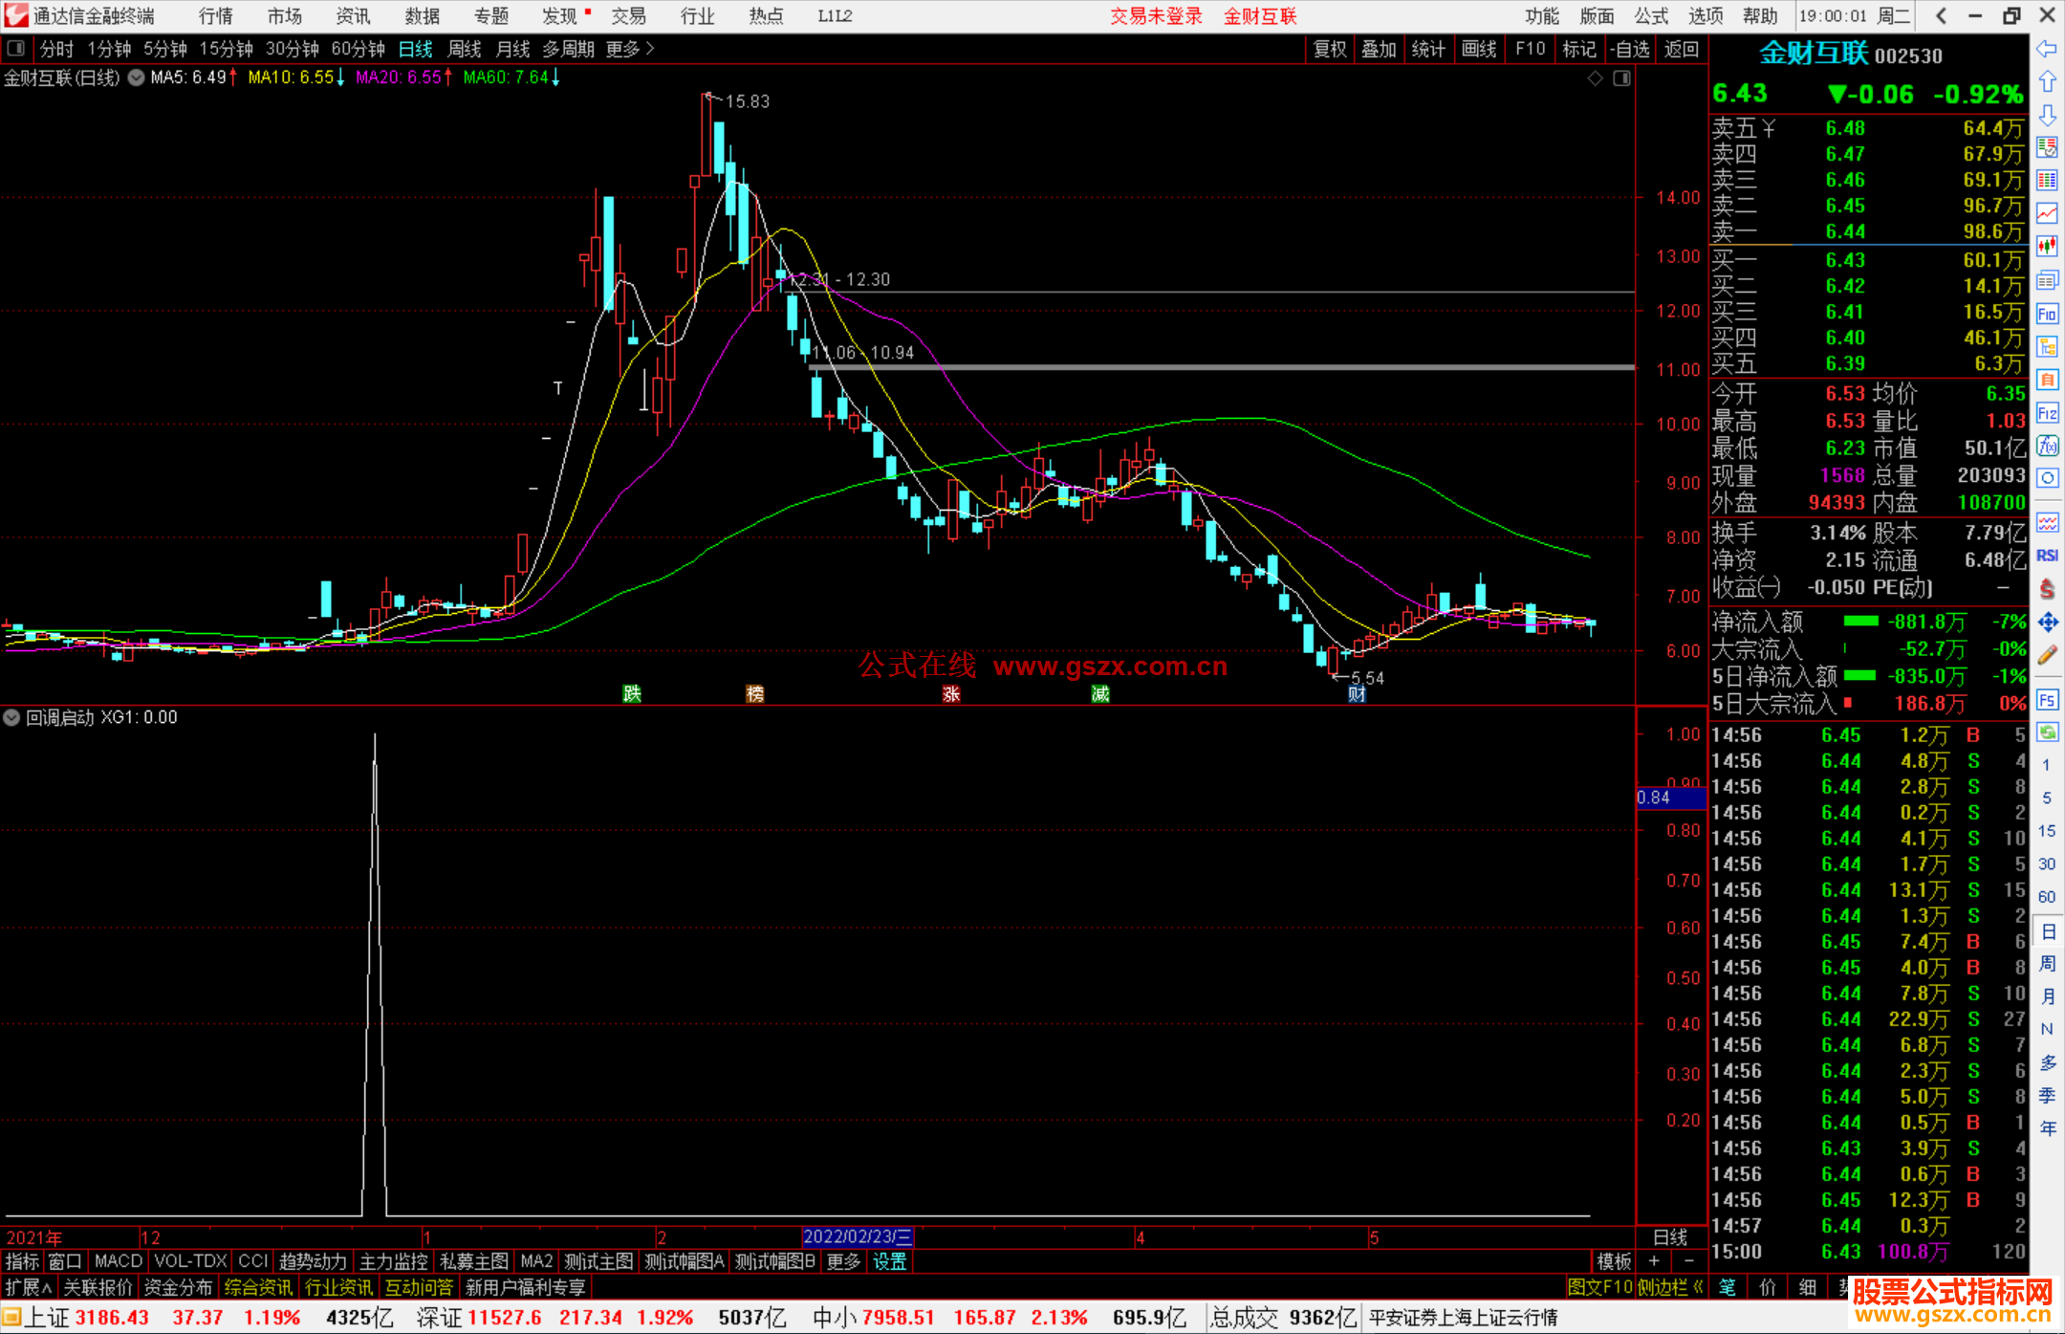This screenshot has width=2065, height=1334.
Task: Click the FS icon in sidebar
Action: tap(2047, 700)
